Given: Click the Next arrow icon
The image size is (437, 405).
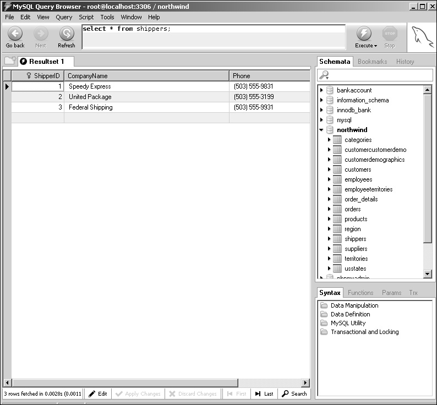Looking at the screenshot, I should tap(41, 34).
